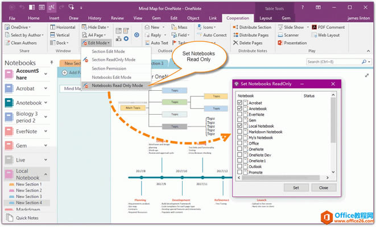The width and height of the screenshot is (376, 227).
Task: Check the EverNote notebook checkbox
Action: coord(239,114)
